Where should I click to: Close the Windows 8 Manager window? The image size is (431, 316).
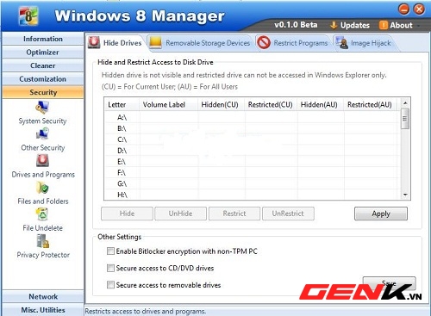click(419, 9)
